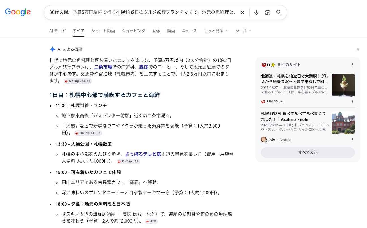Viewport: 367px width, 228px height.
Task: Open the ショート動画 tab
Action: coord(103,31)
